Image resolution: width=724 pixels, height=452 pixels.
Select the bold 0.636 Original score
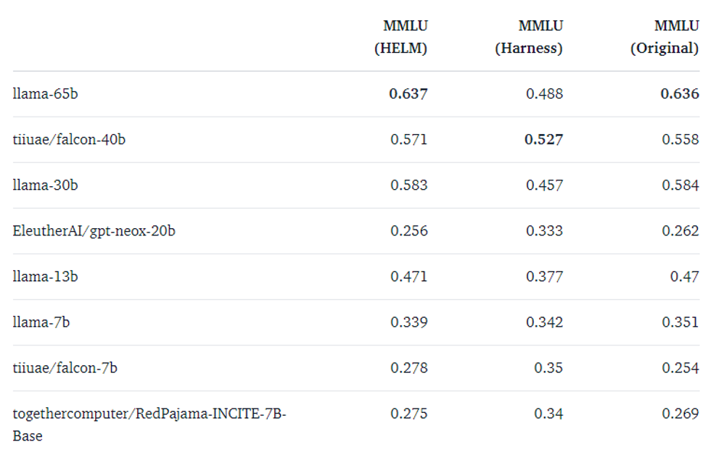[680, 94]
